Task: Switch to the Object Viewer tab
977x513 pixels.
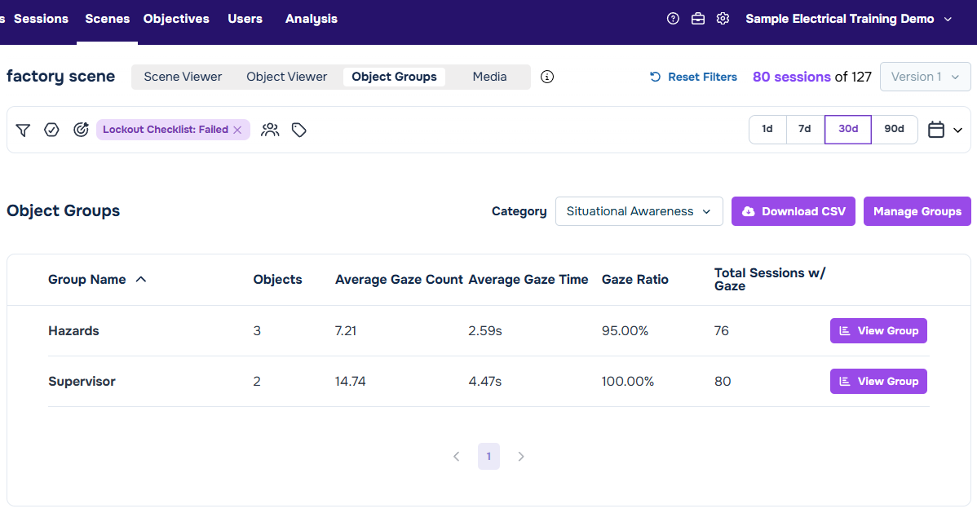Action: pos(286,77)
